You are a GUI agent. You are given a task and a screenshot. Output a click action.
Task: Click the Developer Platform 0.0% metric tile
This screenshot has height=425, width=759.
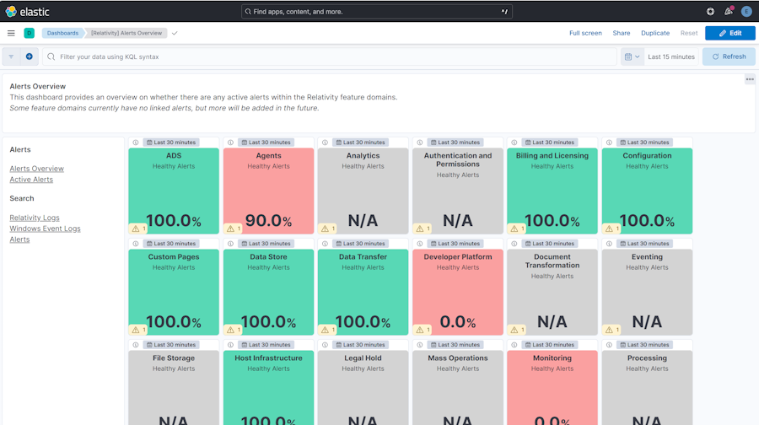(458, 293)
